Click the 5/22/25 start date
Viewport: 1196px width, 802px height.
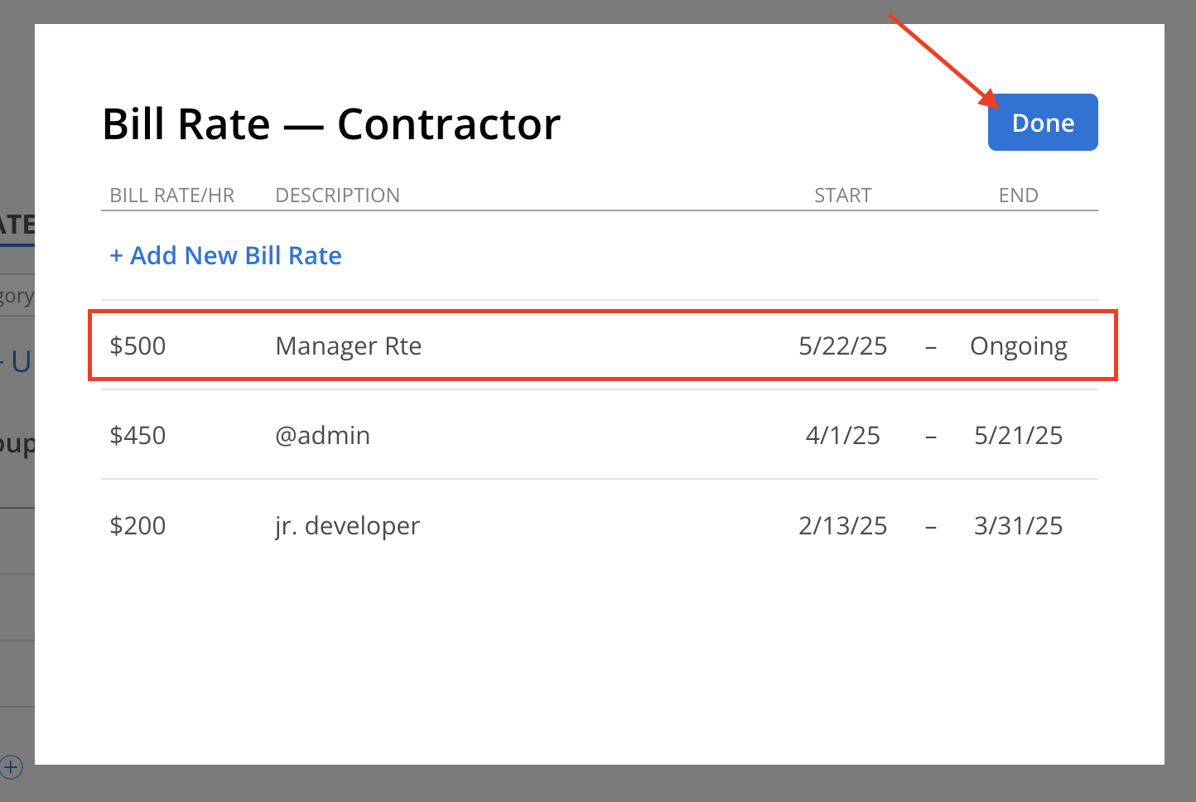tap(842, 345)
